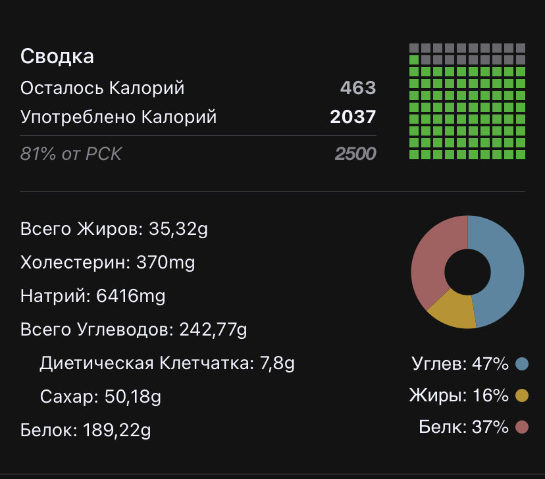
Task: Tap the Натрий 6416mg entry
Action: (93, 296)
